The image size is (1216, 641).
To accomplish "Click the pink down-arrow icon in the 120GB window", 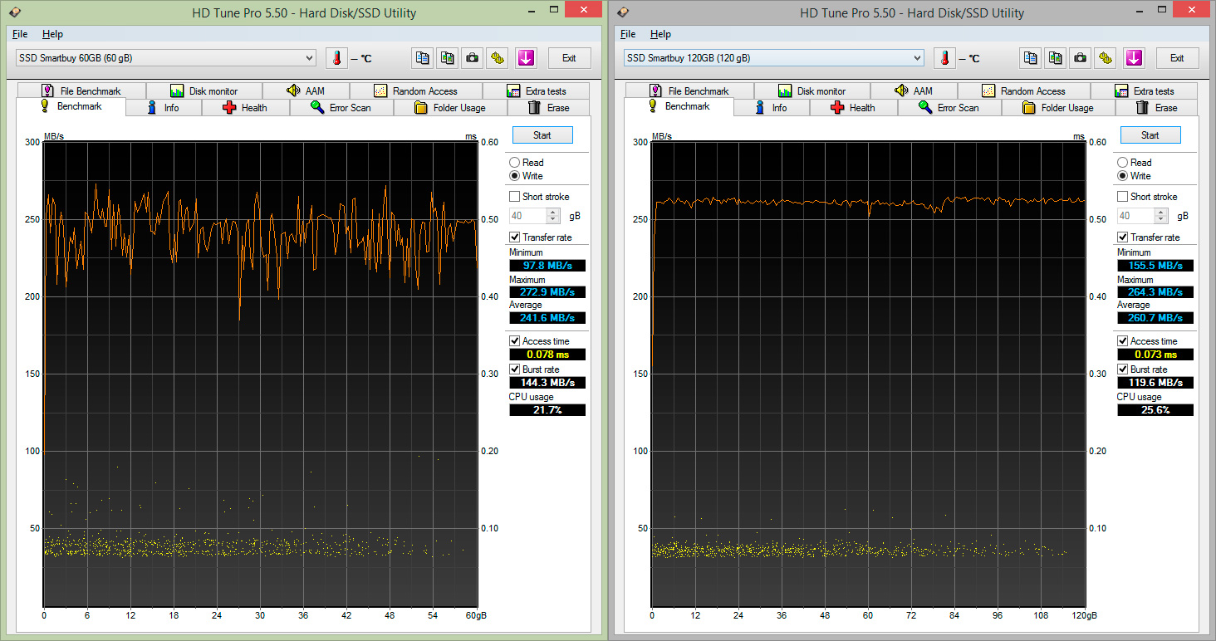I will (x=1135, y=58).
